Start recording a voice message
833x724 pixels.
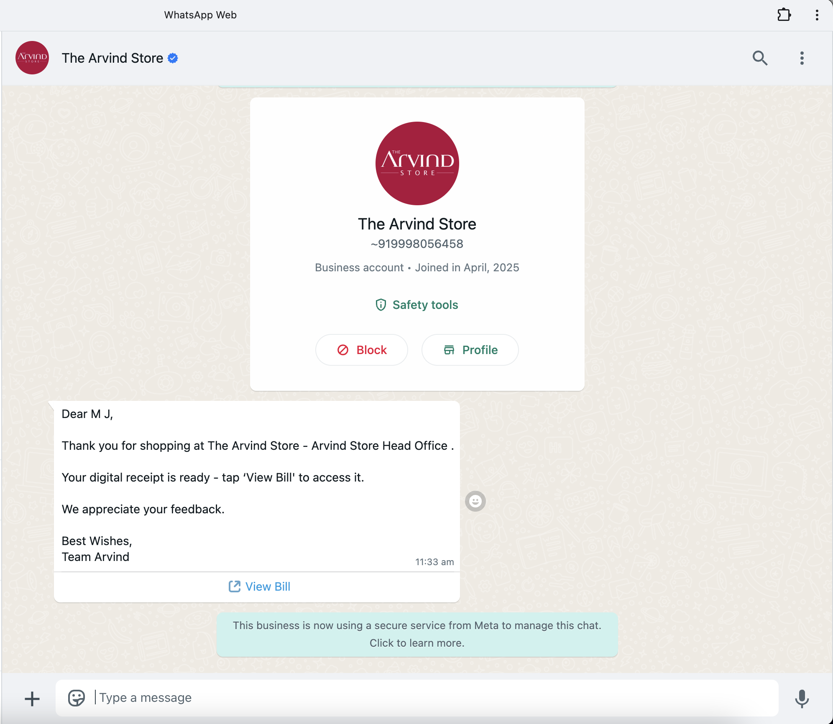tap(802, 699)
